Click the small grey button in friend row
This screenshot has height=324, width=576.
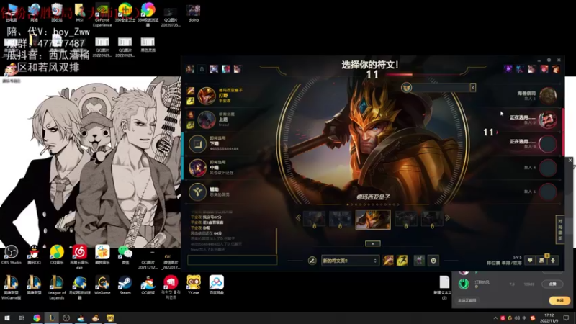tap(552, 284)
